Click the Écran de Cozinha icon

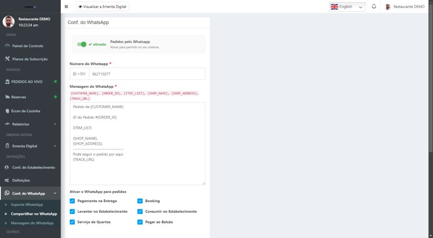click(7, 111)
